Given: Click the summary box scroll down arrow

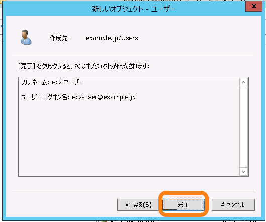Looking at the screenshot, I should (x=243, y=171).
